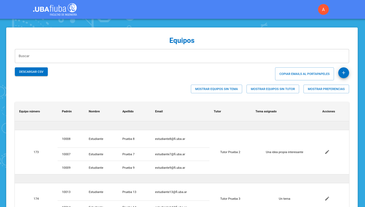Click the Padrón column header
The height and width of the screenshot is (207, 365).
click(x=67, y=111)
